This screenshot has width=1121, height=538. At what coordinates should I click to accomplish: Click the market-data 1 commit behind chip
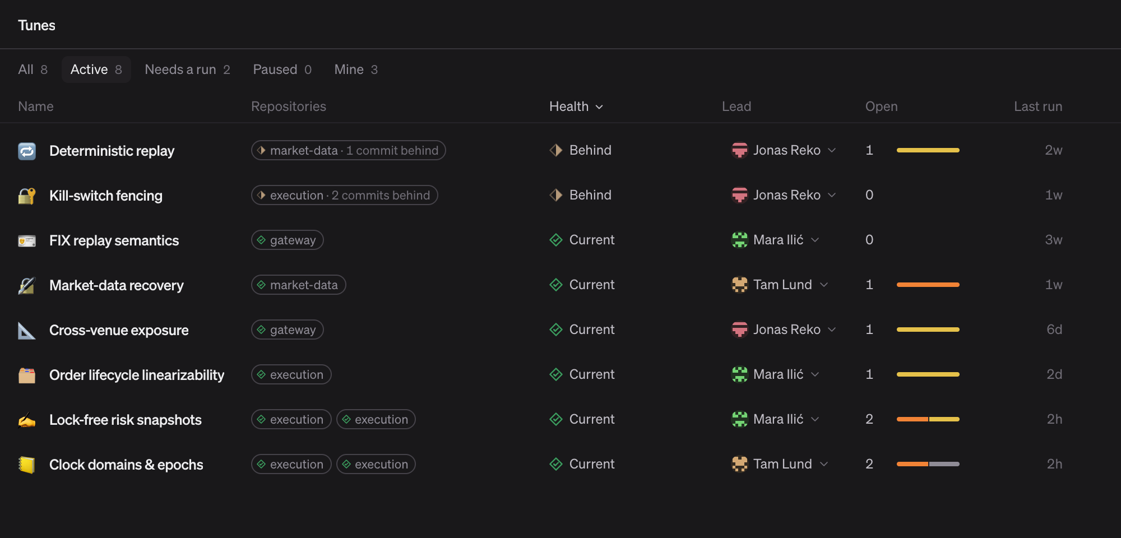pyautogui.click(x=348, y=150)
